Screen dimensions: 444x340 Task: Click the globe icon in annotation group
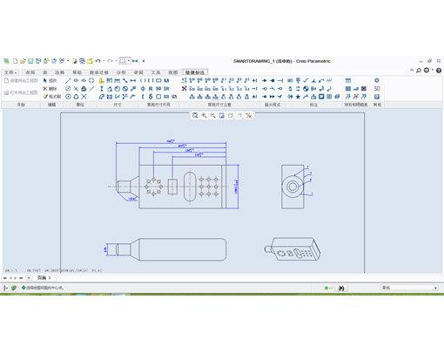point(306,89)
